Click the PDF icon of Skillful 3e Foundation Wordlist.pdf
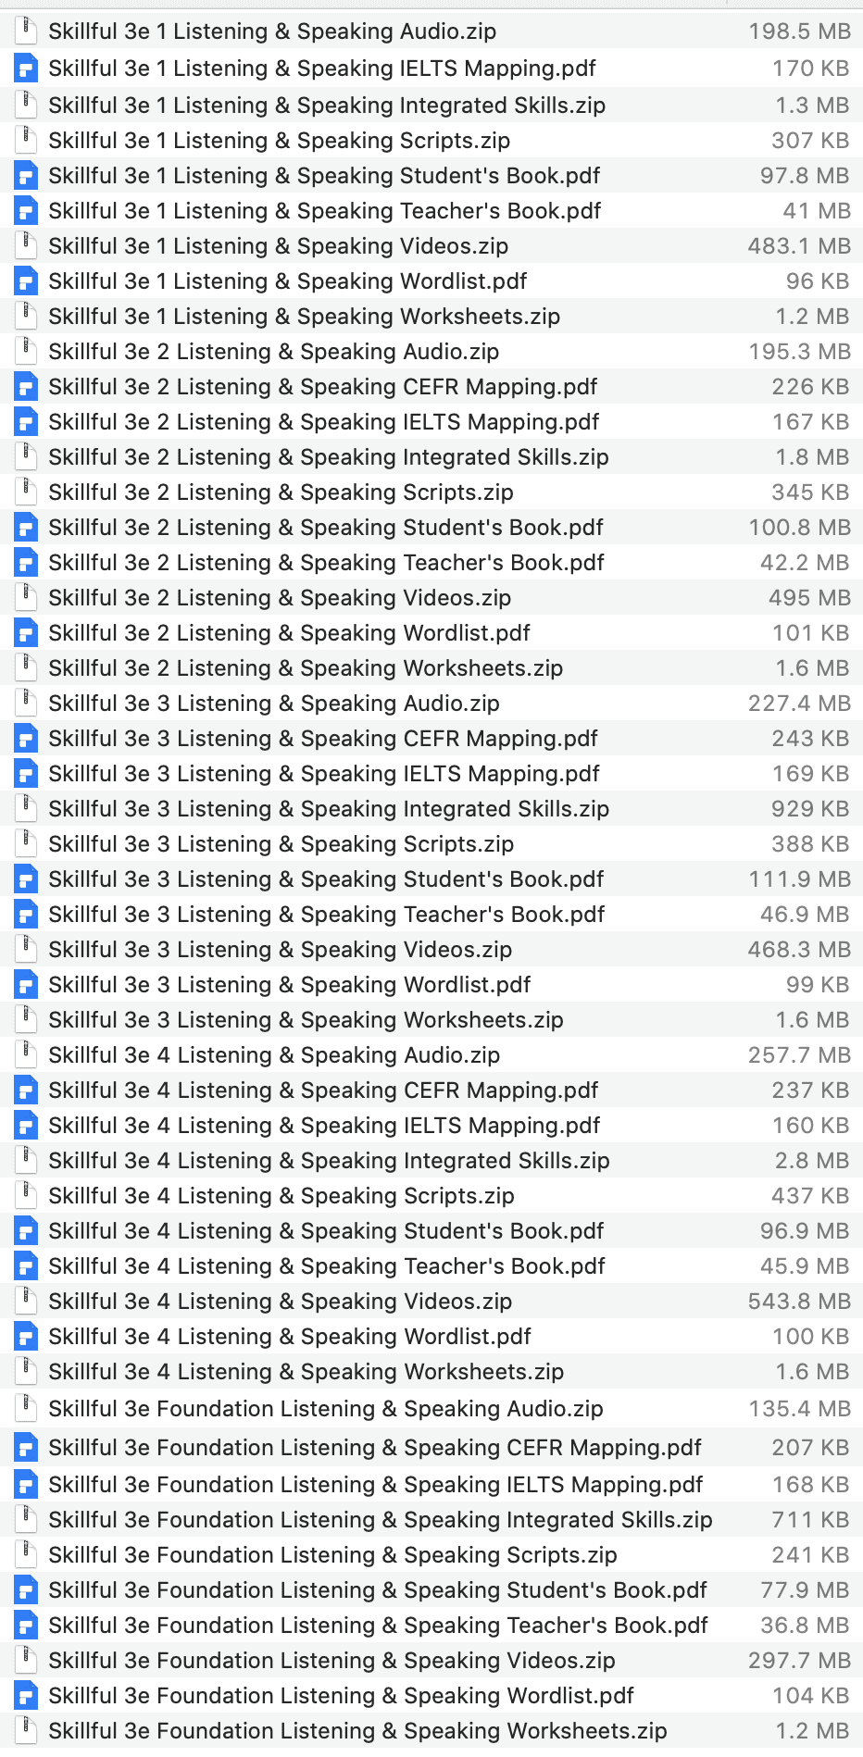 click(27, 1696)
